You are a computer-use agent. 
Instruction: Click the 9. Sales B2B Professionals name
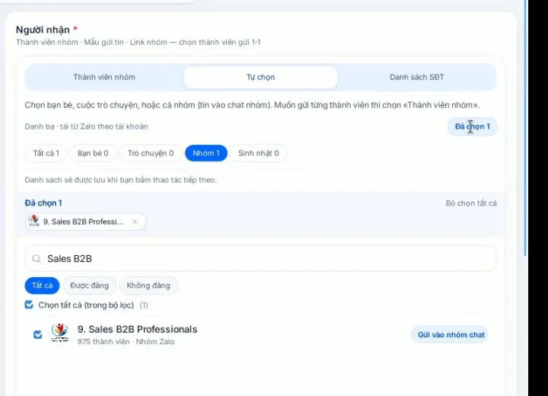point(137,329)
